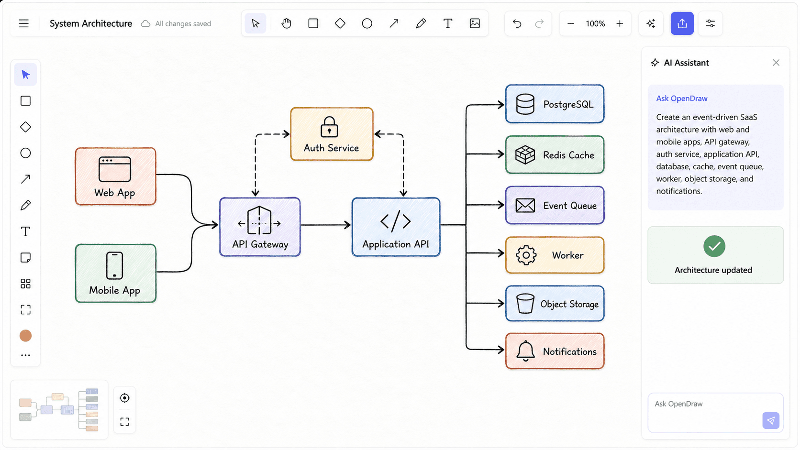
Task: Select the Web App node
Action: (x=115, y=176)
